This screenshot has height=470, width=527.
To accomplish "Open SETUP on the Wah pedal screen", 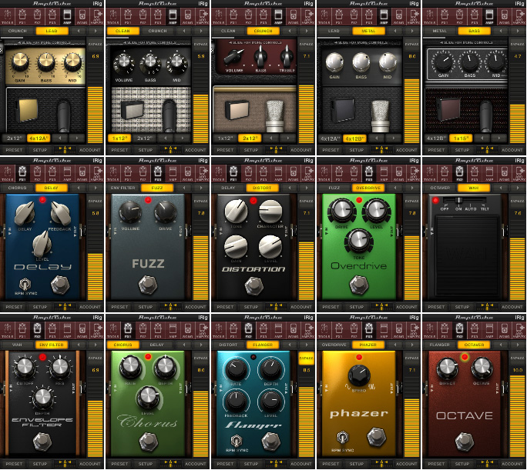I will point(462,307).
